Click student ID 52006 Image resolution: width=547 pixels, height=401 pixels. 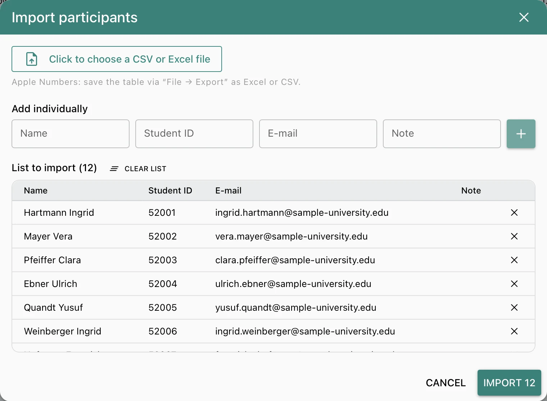click(x=163, y=331)
